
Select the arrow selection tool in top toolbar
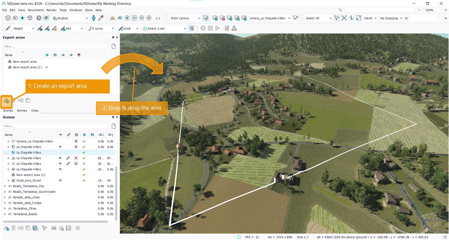click(336, 18)
